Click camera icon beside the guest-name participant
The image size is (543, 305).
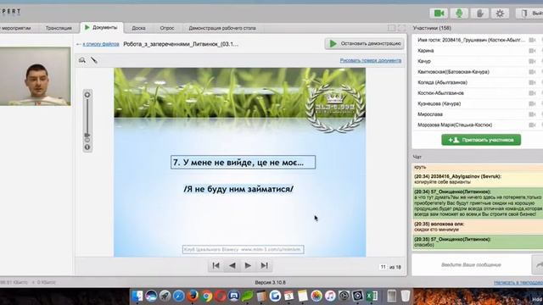[532, 40]
